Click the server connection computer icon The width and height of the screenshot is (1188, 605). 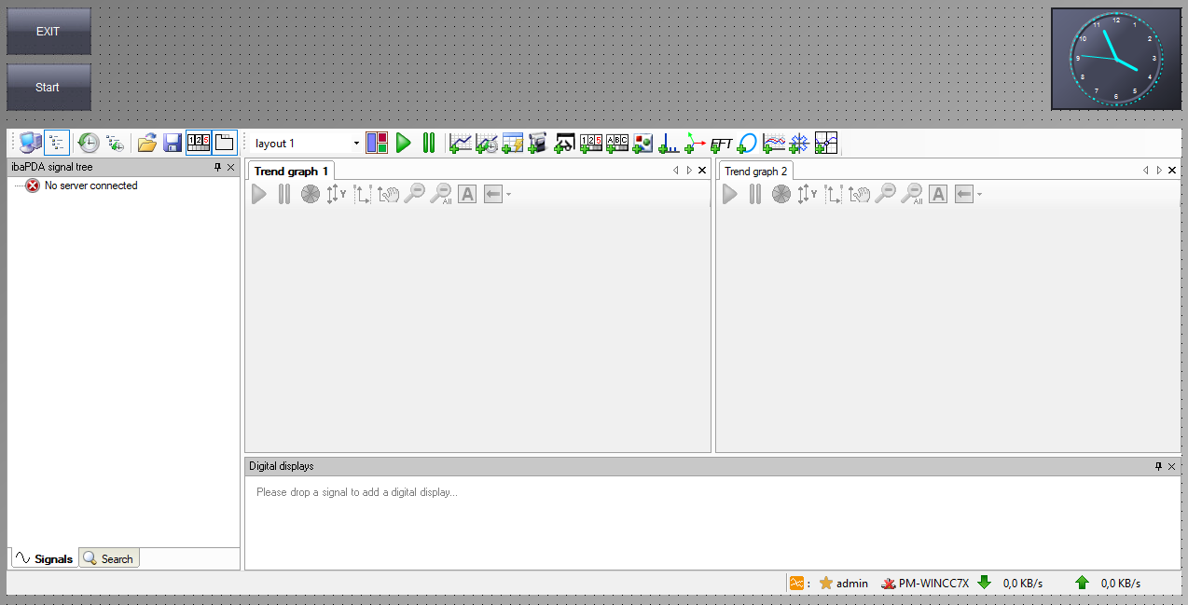tap(30, 143)
